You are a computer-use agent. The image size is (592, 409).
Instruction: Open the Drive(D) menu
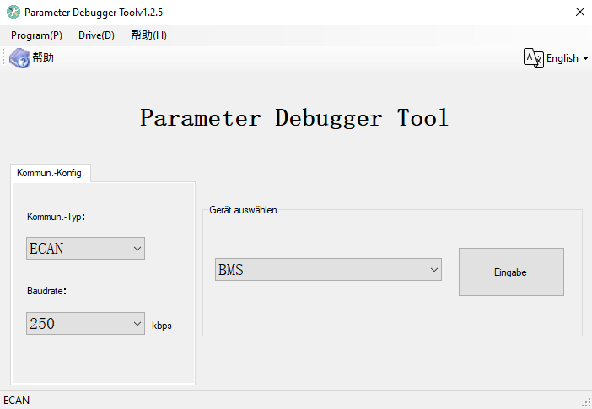pyautogui.click(x=96, y=35)
